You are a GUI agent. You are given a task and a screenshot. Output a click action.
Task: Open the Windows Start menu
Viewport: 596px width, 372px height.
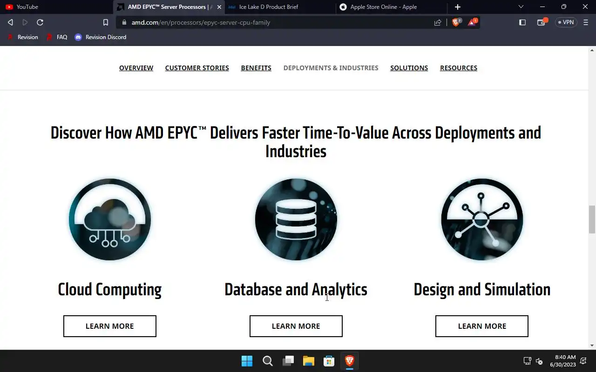[x=247, y=361]
